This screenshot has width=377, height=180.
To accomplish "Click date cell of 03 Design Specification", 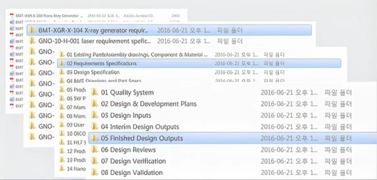I will point(236,72).
